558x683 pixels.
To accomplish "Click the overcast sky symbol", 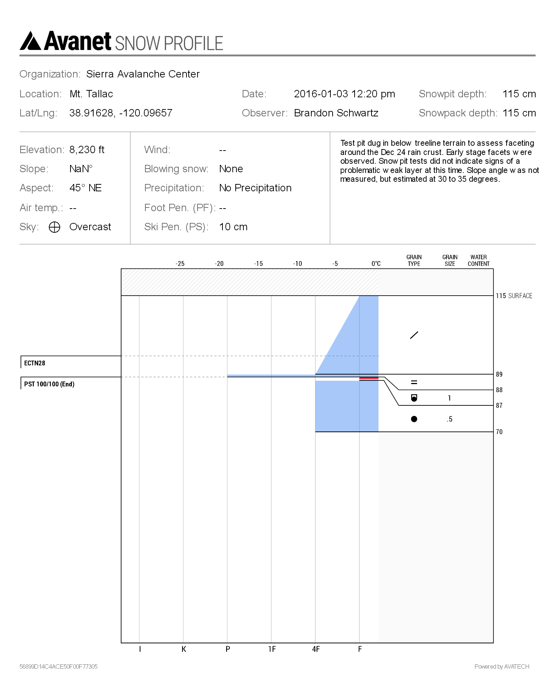I will coord(54,227).
